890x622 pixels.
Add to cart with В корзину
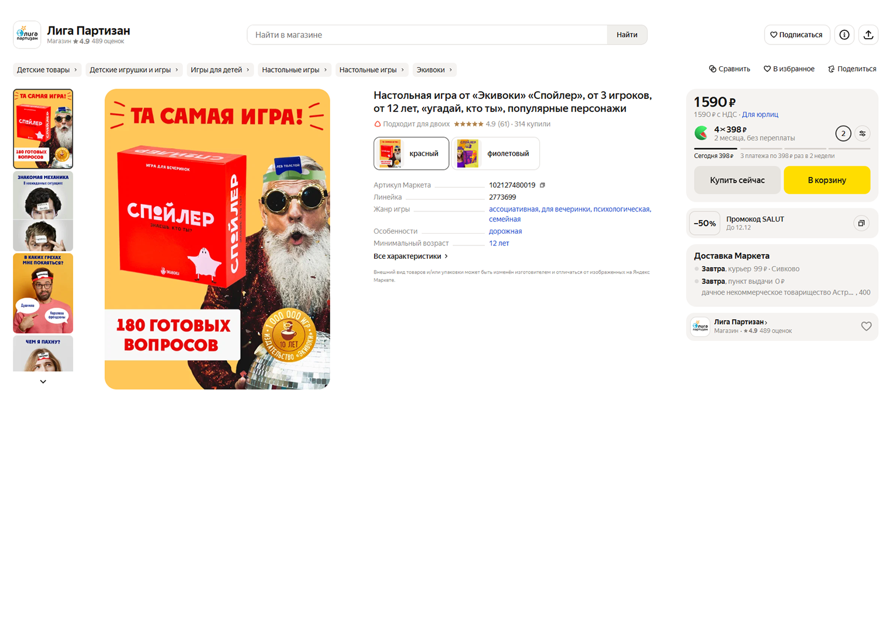(827, 180)
